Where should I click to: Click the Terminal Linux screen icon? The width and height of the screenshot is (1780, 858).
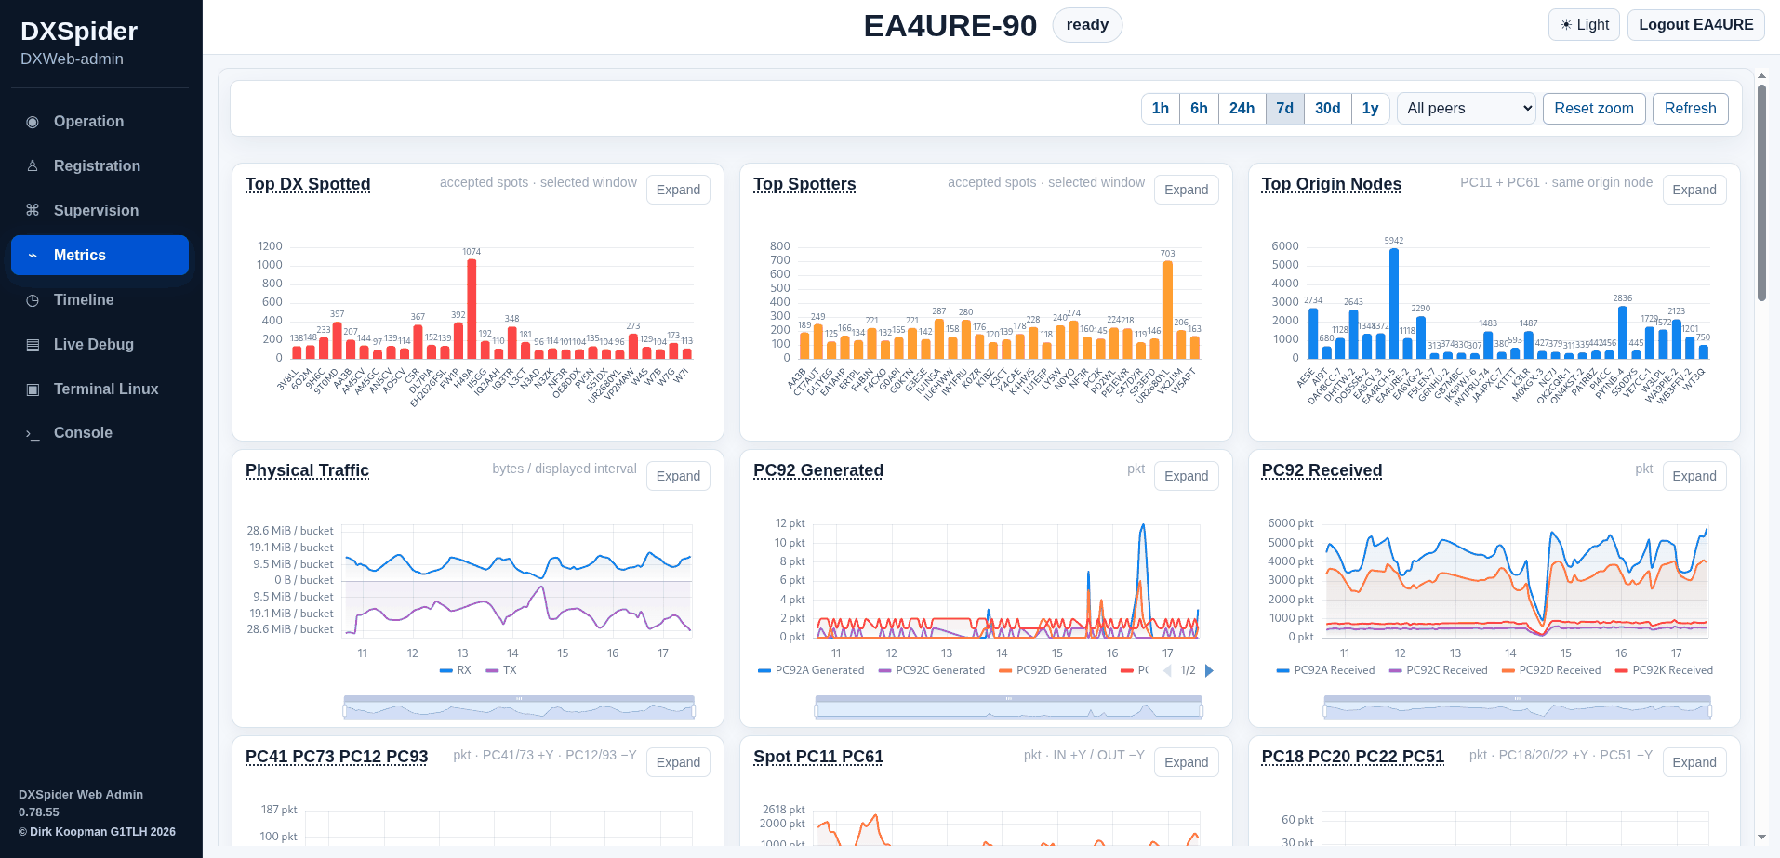pyautogui.click(x=33, y=389)
